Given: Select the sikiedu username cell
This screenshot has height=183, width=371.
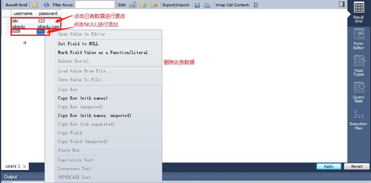Looking at the screenshot, I should [24, 26].
